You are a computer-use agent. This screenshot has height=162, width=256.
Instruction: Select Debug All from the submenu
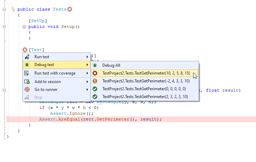pyautogui.click(x=111, y=65)
